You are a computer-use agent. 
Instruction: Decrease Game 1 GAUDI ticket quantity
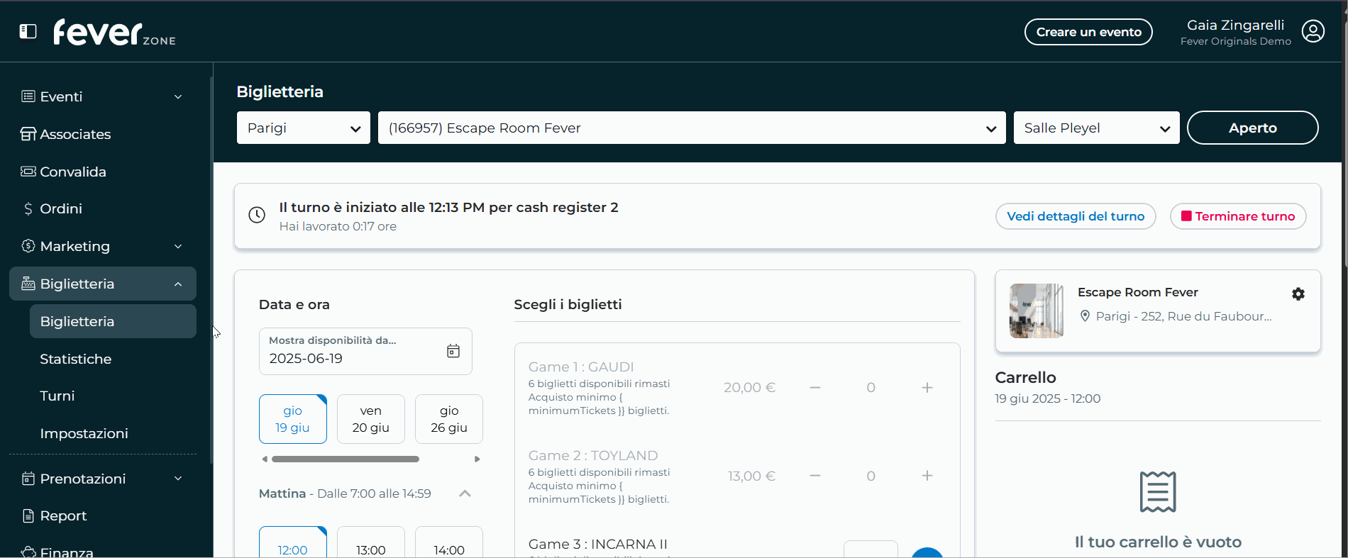point(815,387)
